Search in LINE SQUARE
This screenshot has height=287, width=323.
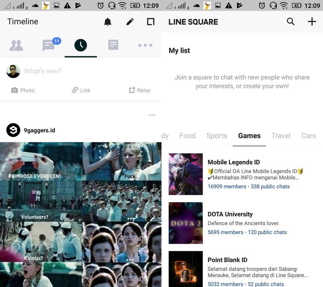[290, 21]
